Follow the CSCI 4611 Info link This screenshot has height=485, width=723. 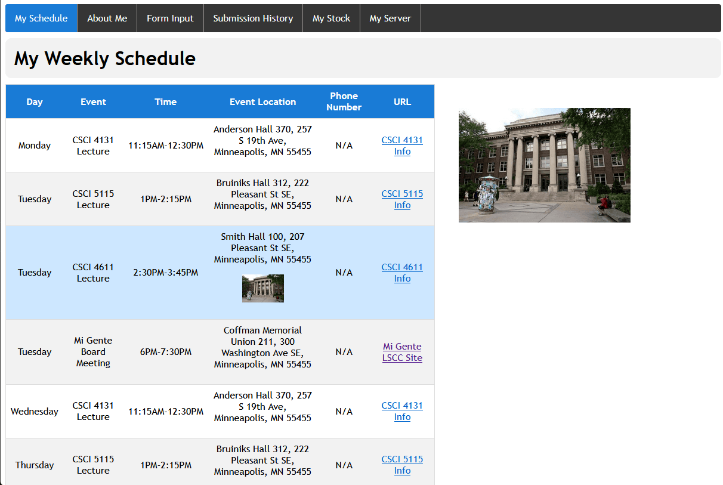(402, 273)
